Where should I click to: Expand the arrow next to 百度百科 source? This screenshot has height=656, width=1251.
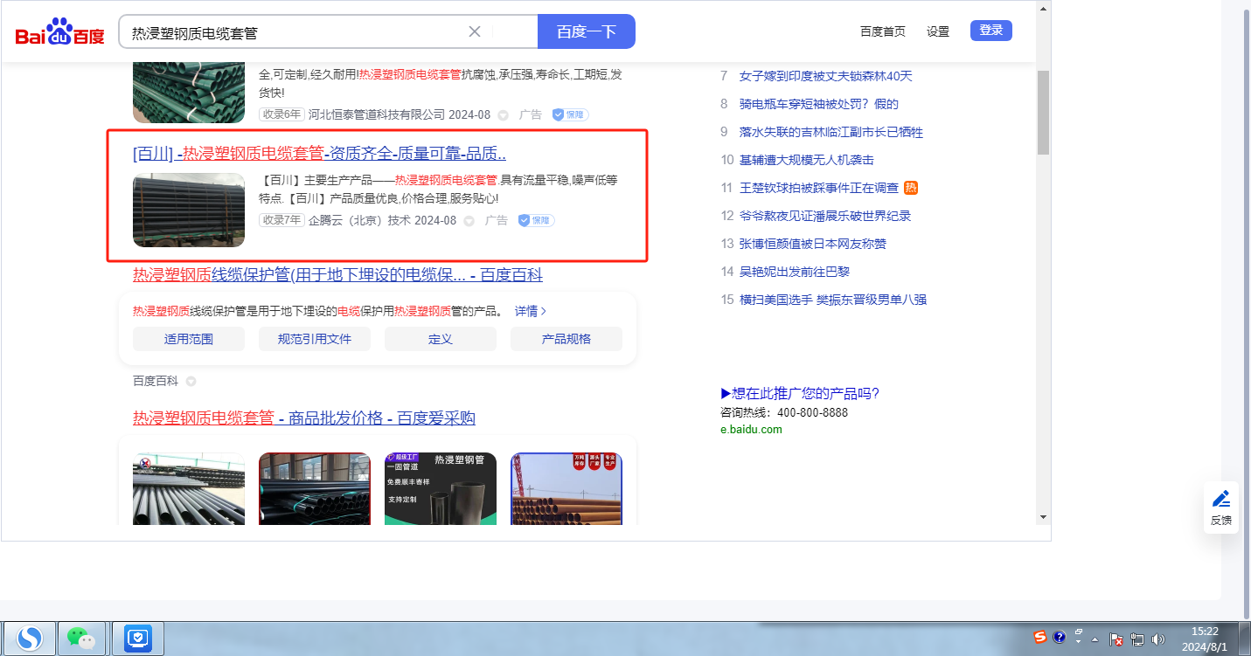click(x=191, y=382)
